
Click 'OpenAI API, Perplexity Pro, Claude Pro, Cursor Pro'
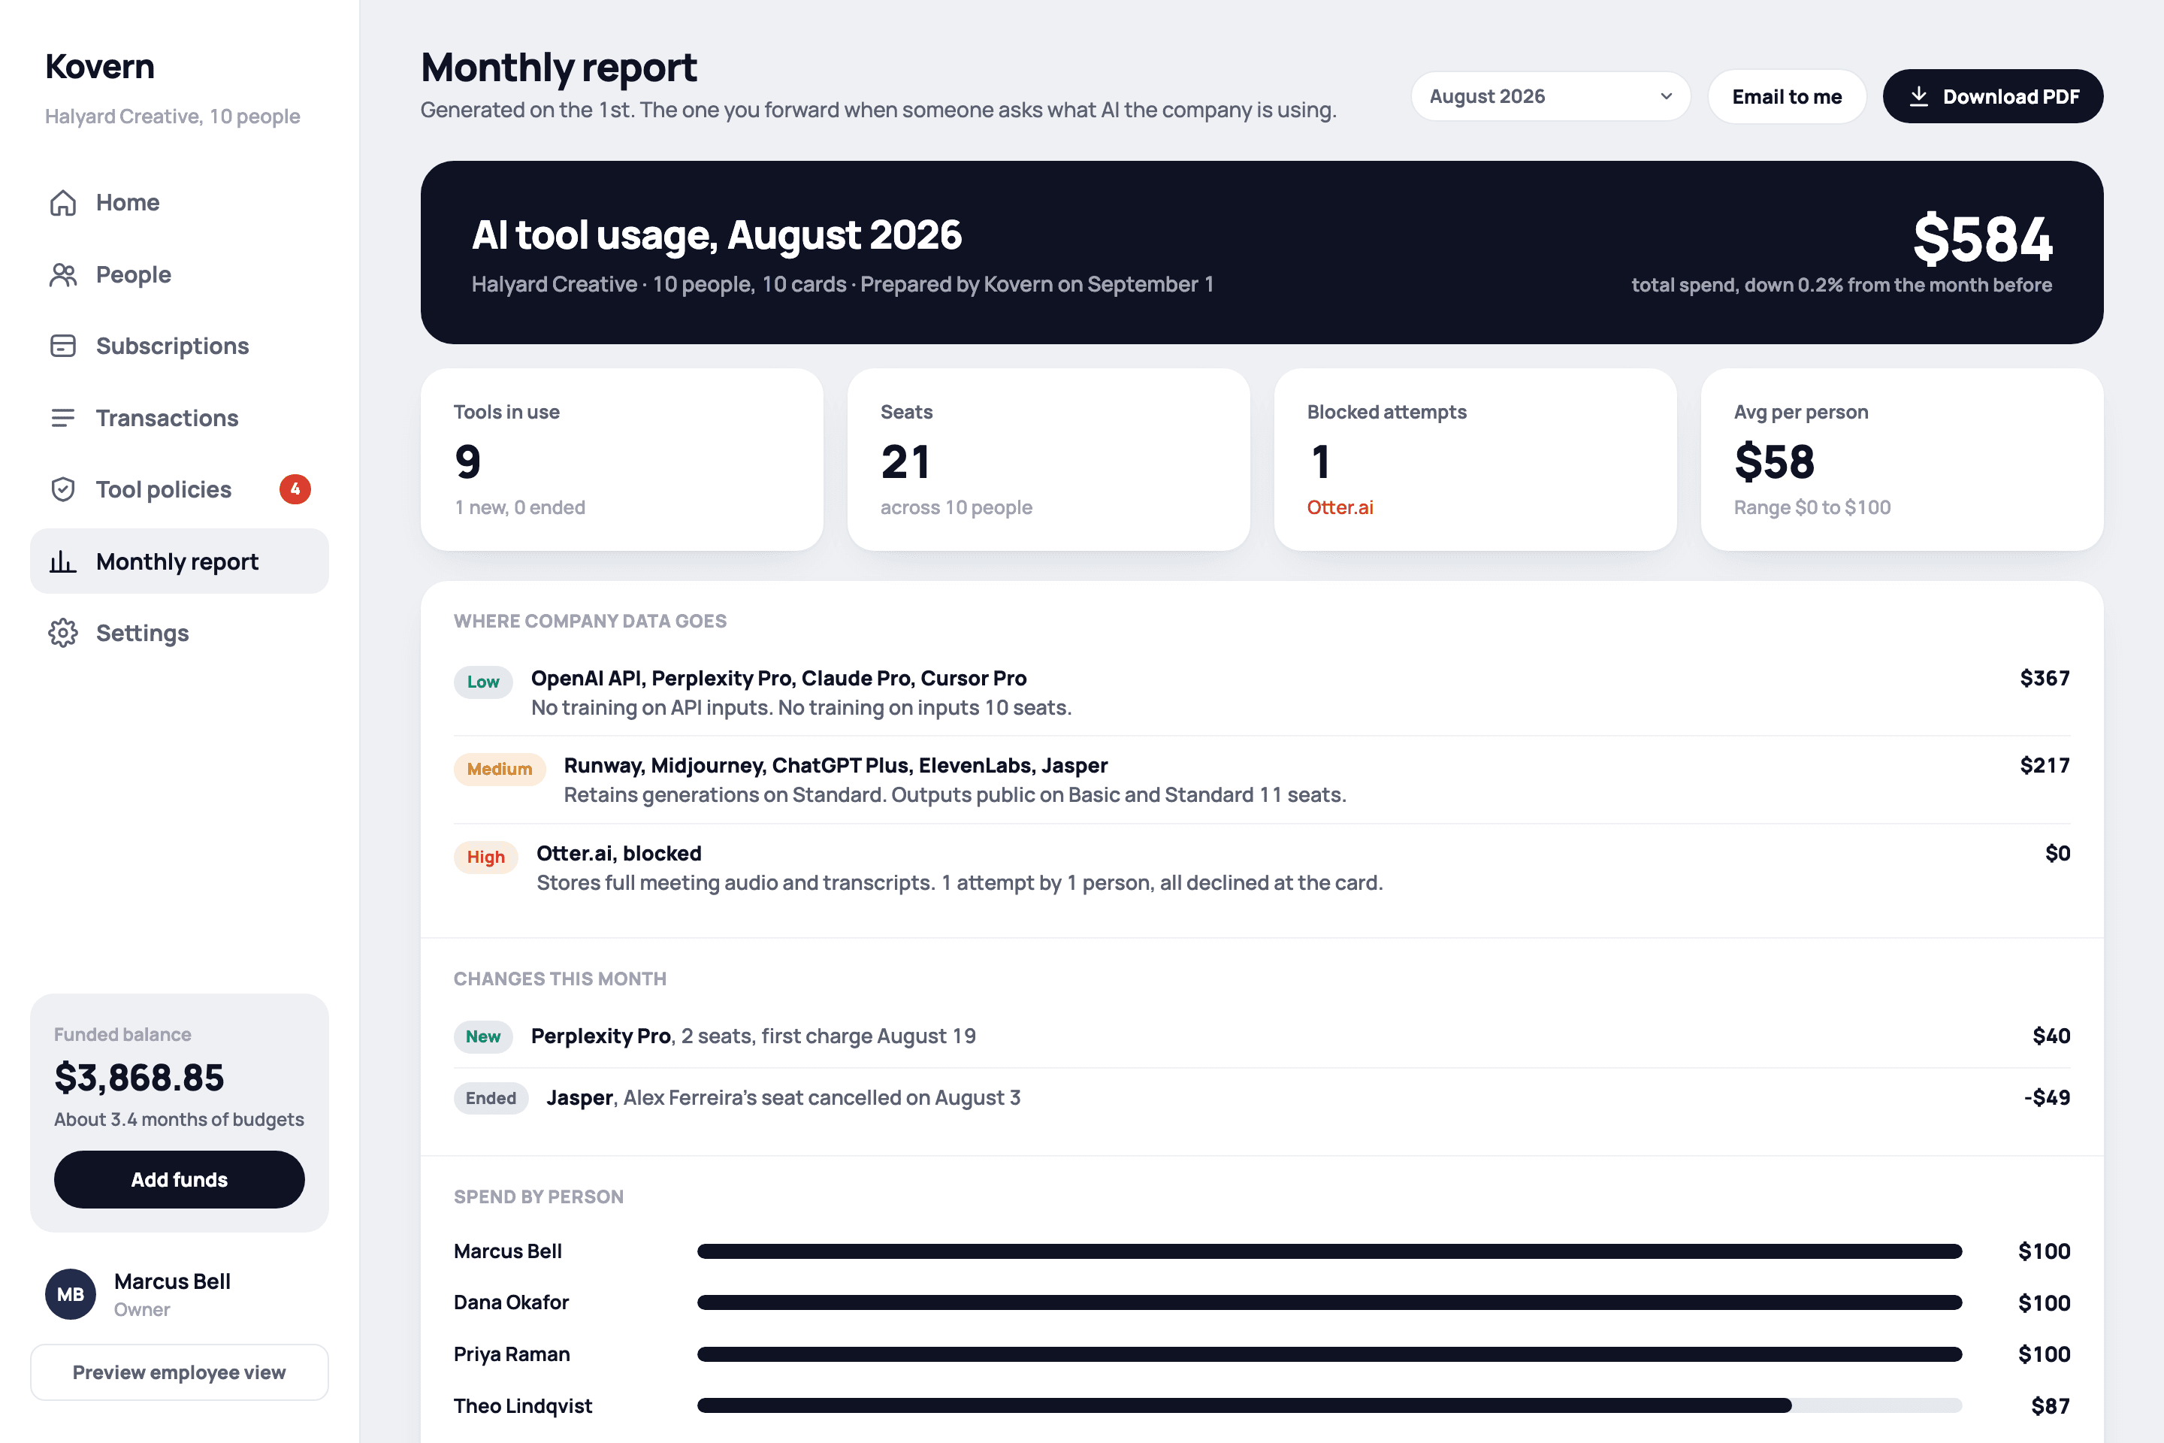click(778, 678)
